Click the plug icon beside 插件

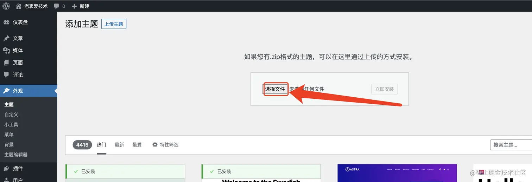pyautogui.click(x=6, y=168)
